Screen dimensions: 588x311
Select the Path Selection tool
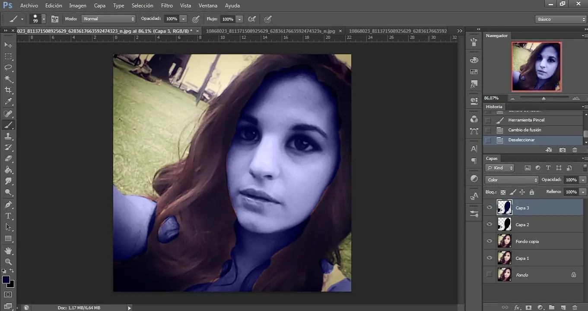point(8,227)
